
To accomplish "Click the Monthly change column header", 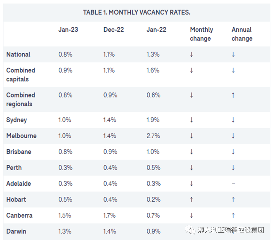I will pos(201,34).
